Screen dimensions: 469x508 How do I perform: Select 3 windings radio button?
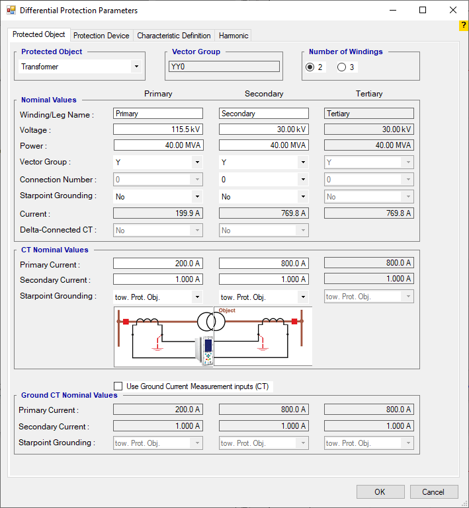pos(341,67)
